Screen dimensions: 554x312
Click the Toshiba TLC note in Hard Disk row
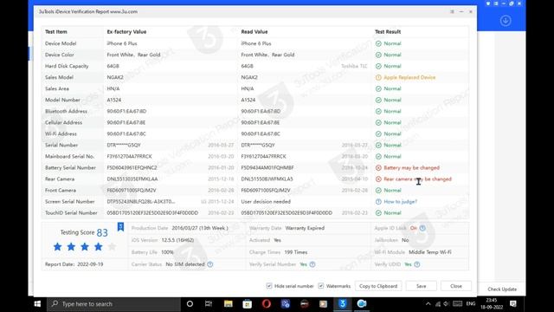pos(354,66)
